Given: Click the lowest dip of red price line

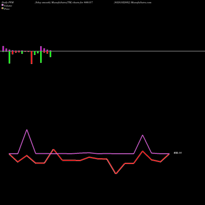Looking at the screenshot, I should 116,174.
